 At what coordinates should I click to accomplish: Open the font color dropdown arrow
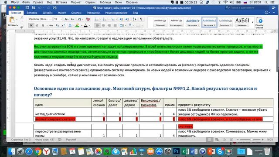point(89,25)
